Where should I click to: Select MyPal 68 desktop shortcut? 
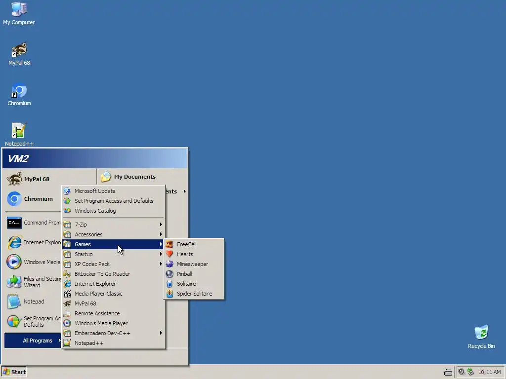pos(19,54)
